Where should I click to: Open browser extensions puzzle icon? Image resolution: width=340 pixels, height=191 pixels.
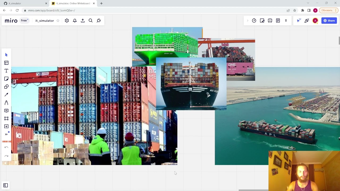coord(303,10)
